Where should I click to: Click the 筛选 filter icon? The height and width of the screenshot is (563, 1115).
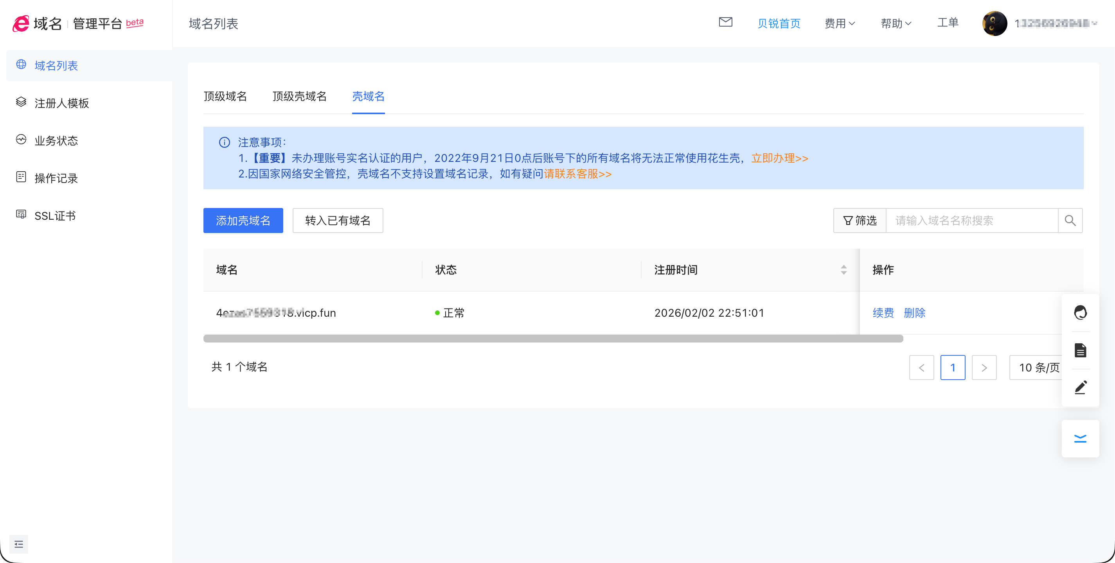pyautogui.click(x=859, y=221)
